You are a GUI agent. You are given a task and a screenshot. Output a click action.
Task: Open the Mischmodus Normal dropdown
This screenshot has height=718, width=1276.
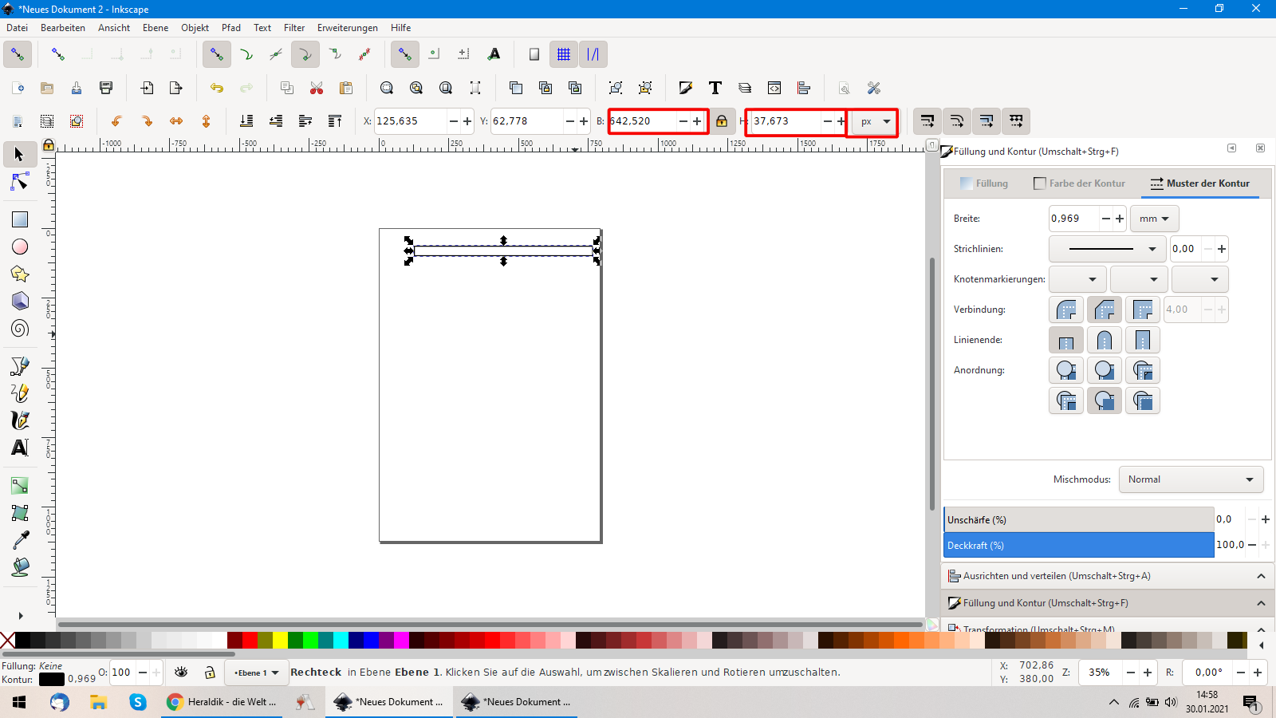[1191, 479]
